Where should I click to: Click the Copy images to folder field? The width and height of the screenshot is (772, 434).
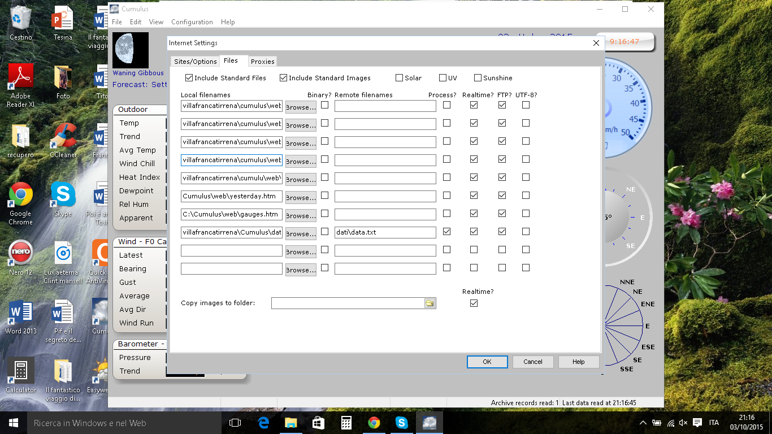[348, 303]
